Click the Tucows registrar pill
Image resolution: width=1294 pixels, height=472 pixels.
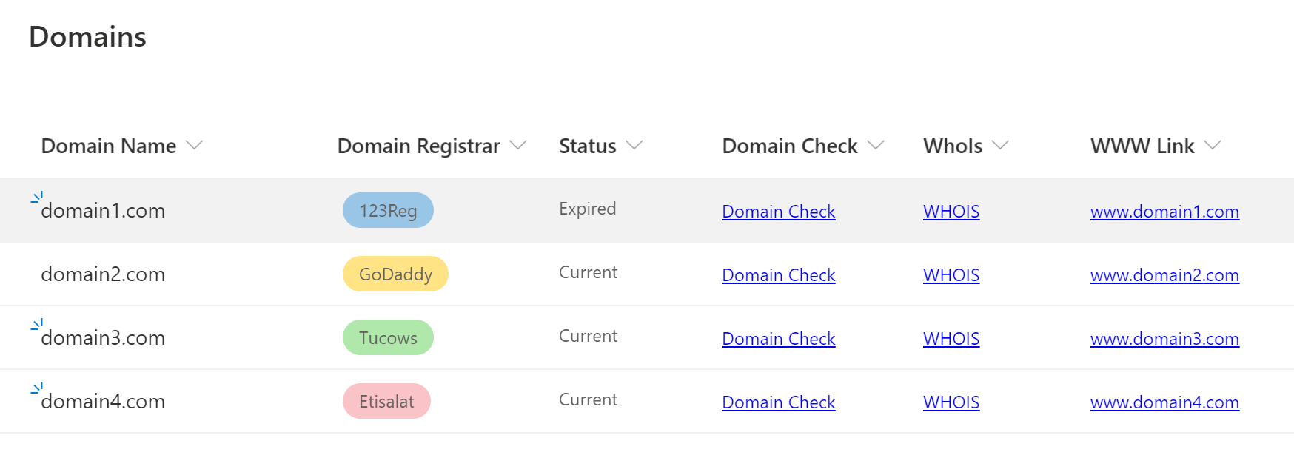point(388,337)
